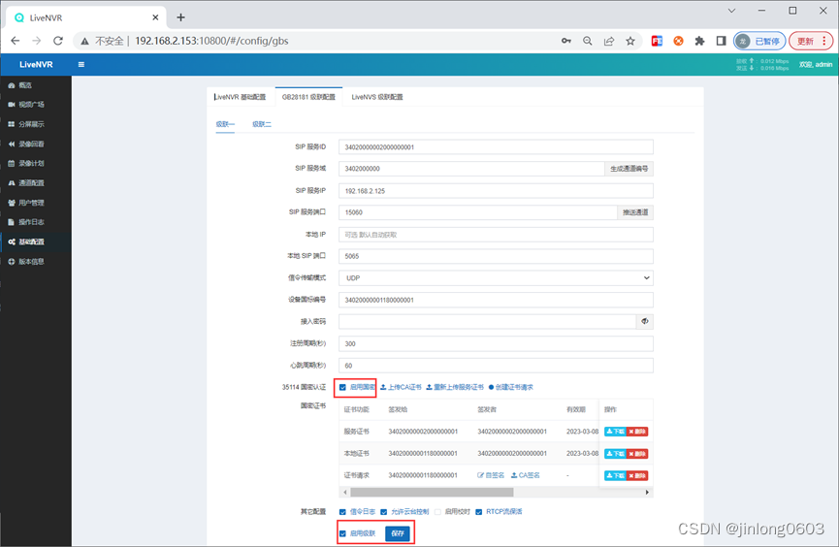Open page zoom magnifier in address bar
This screenshot has width=839, height=547.
tap(588, 41)
